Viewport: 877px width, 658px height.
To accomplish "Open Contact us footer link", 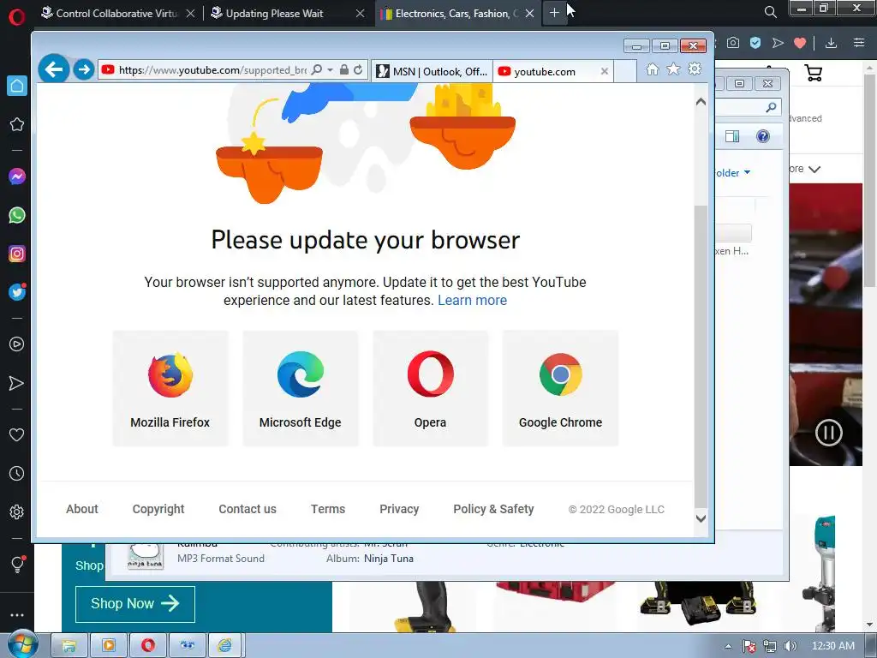I will (x=248, y=509).
